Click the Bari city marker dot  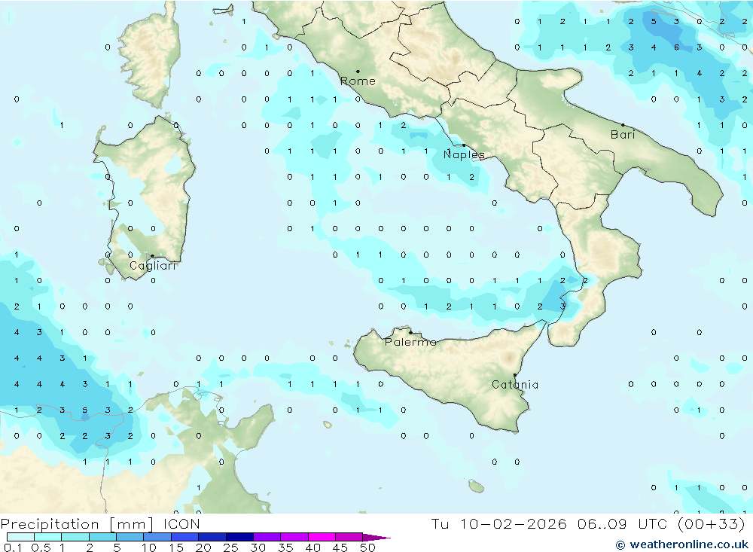click(x=623, y=125)
